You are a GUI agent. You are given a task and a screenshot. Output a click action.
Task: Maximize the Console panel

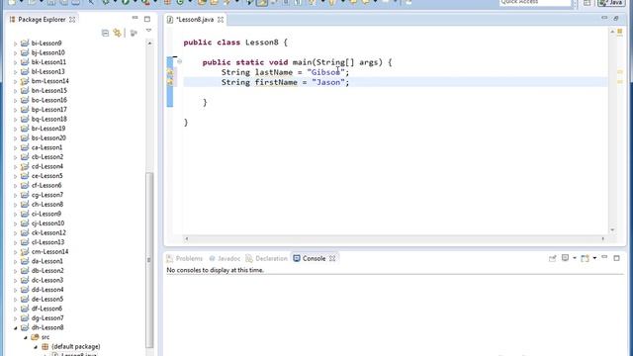tap(616, 258)
